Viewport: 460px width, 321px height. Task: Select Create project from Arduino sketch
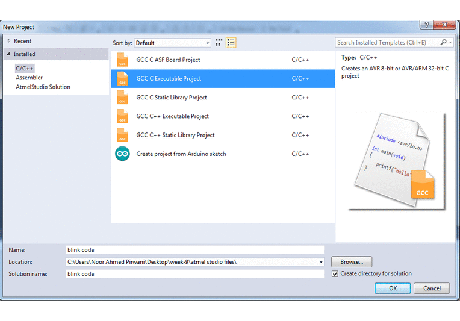coord(223,154)
